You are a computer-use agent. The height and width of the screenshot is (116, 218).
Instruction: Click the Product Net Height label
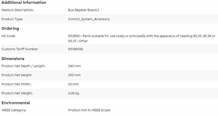(x=17, y=75)
